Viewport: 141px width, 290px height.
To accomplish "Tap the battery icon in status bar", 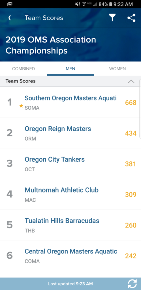I will 111,4.
